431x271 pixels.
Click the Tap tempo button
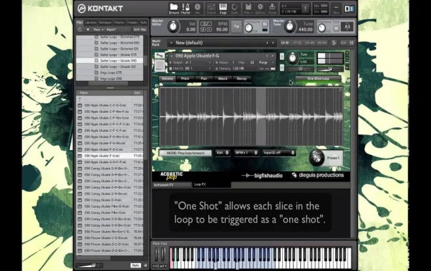pos(236,26)
